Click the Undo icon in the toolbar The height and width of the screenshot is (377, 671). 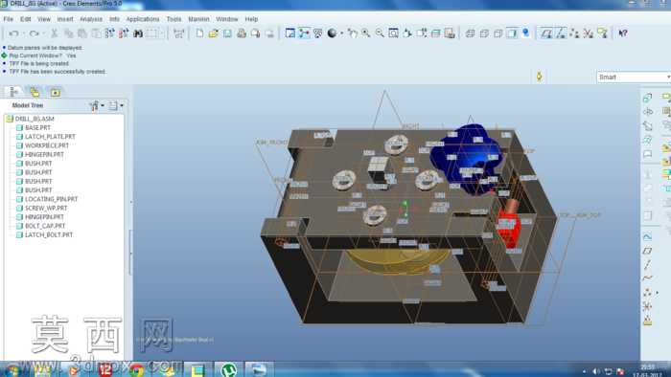13,33
